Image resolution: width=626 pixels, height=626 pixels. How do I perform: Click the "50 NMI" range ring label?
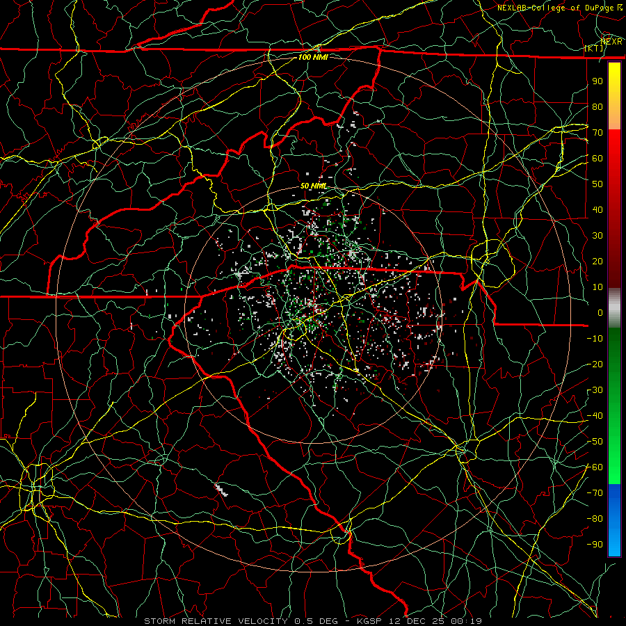point(314,186)
